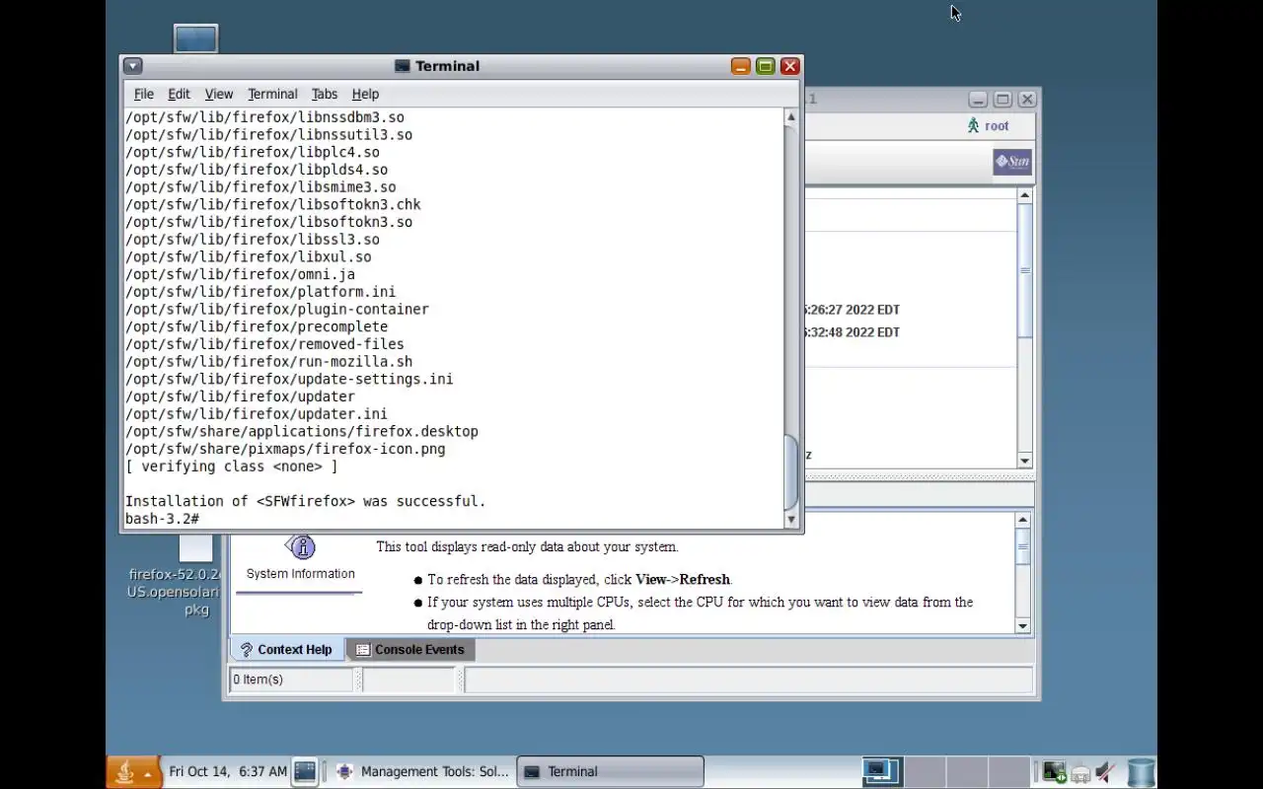Click the taskbar clock showing Fri Oct 14
Screen dimensions: 1263x789
[228, 771]
